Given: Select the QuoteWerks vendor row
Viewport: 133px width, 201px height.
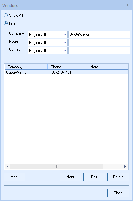Looking at the screenshot, I should click(66, 72).
